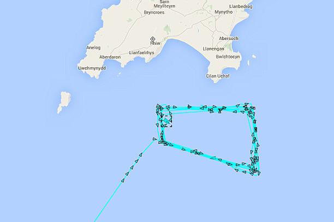The image size is (334, 222).
Task: Click the Bryncroes village label
Action: (154, 13)
